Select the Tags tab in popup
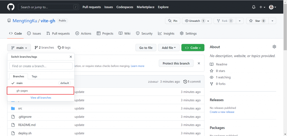Screen dimensions: 287x136 pos(34,77)
